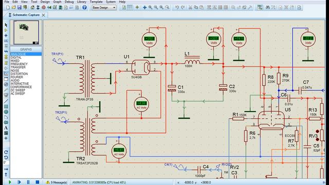Click the Redo arrow icon

(x=183, y=8)
